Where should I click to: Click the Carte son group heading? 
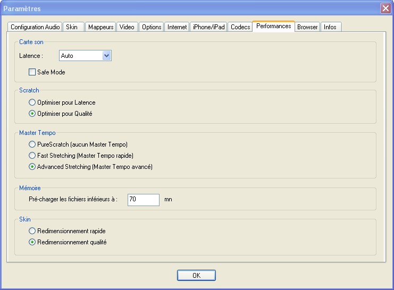[31, 42]
